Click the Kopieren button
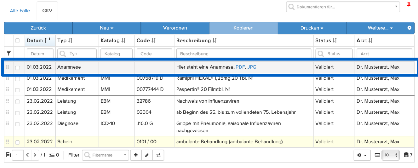 click(243, 28)
